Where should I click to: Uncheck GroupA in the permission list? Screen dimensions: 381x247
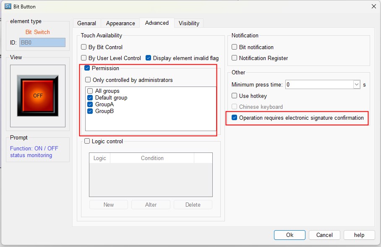90,105
